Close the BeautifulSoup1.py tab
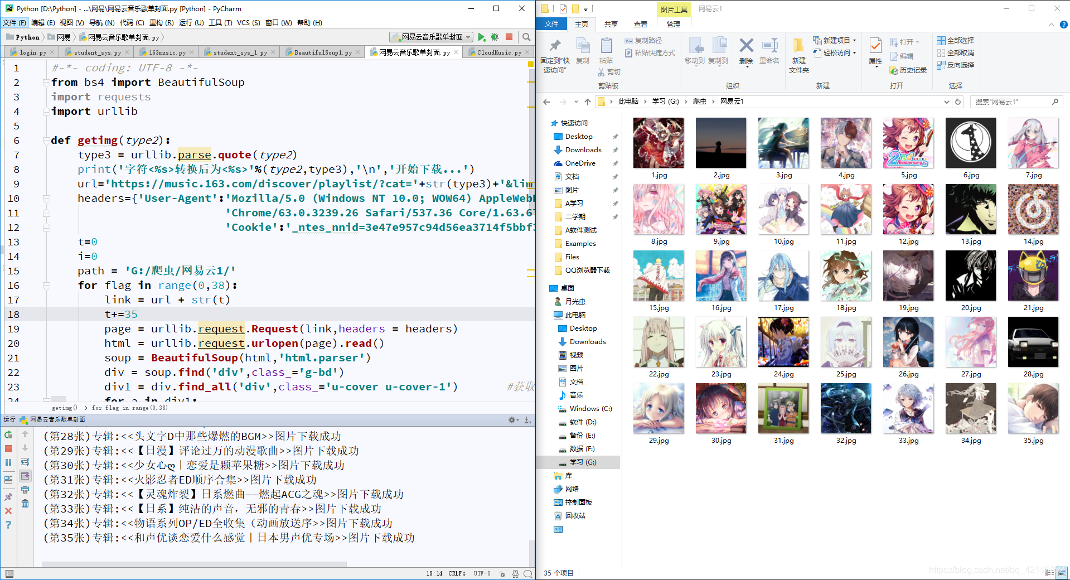 [359, 52]
